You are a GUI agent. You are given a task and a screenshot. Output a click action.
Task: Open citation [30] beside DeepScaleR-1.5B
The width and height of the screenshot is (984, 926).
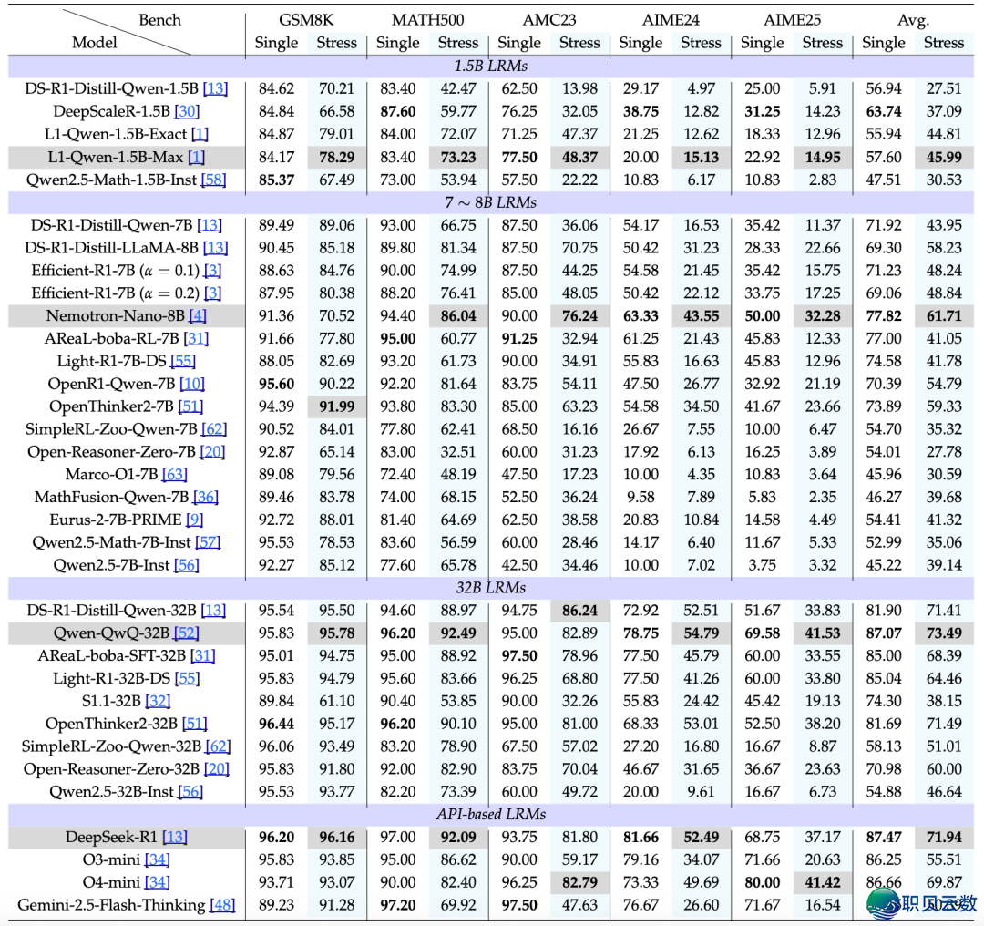[187, 111]
